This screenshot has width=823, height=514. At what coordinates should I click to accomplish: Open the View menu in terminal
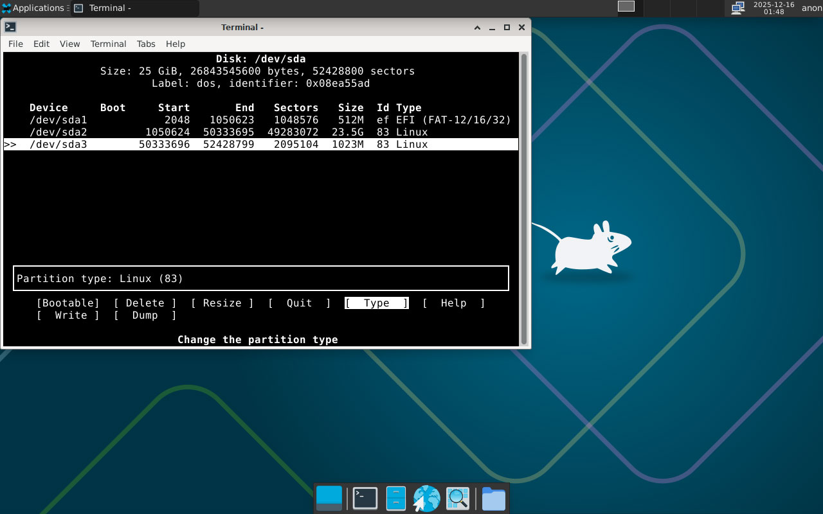pos(69,44)
